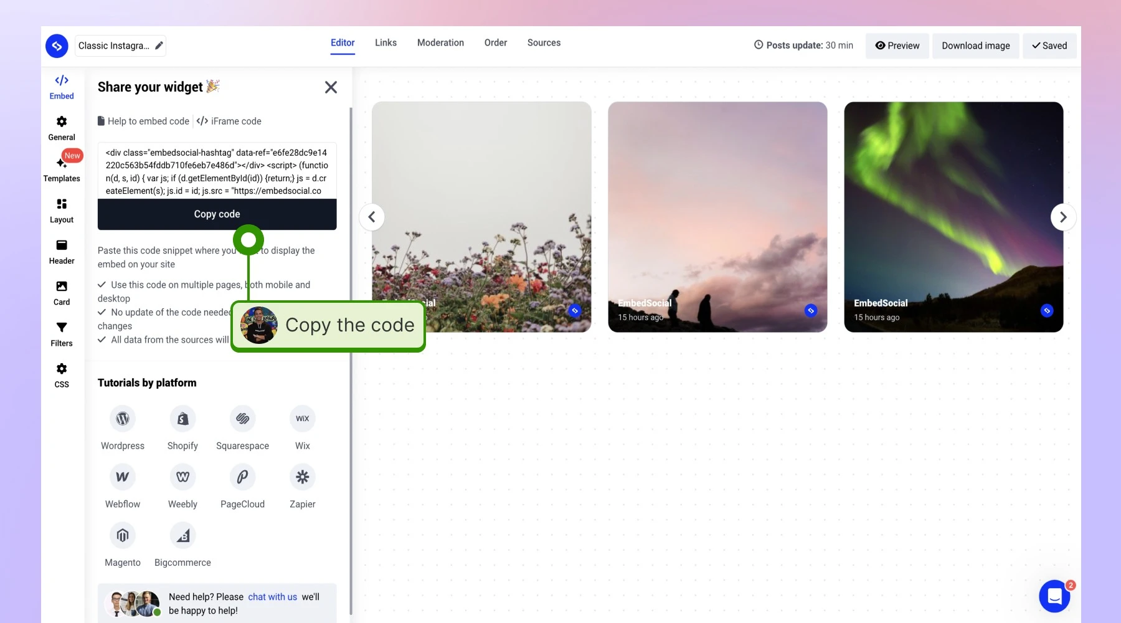Click the chat with us link
The width and height of the screenshot is (1121, 623).
[273, 597]
